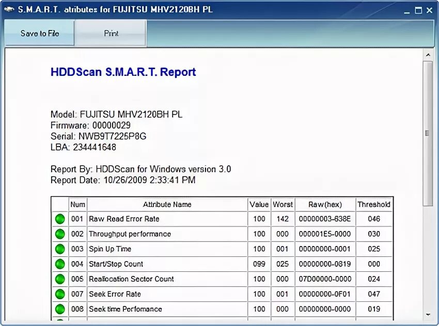Click the Seek Error Rate attribute name
Screen dimensions: 439x326
point(115,294)
